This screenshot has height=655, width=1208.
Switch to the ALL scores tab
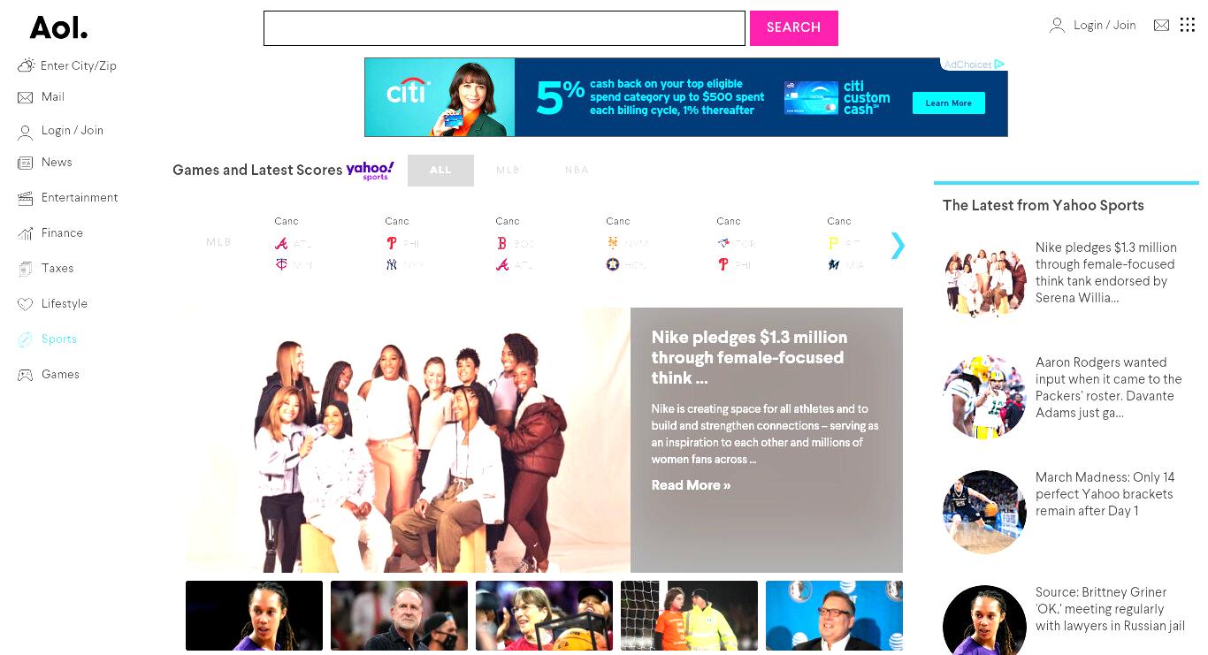click(440, 171)
